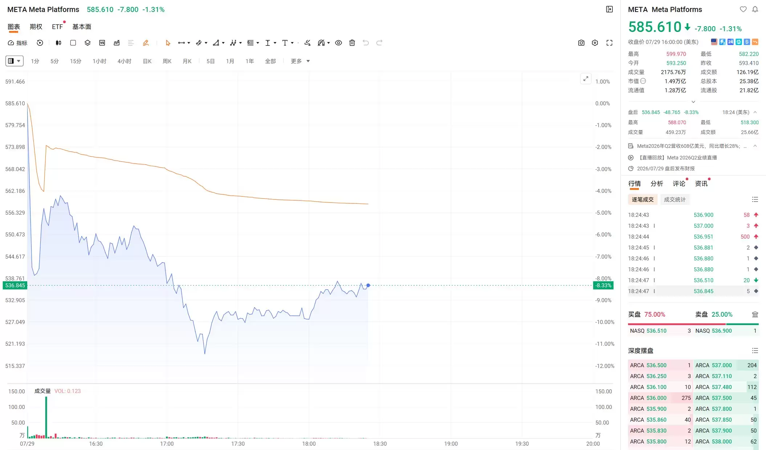Toggle the orange drawing pencil tool
766x450 pixels.
point(146,43)
